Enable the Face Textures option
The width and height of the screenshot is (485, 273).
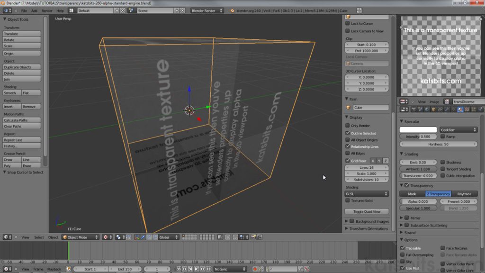pyautogui.click(x=442, y=248)
